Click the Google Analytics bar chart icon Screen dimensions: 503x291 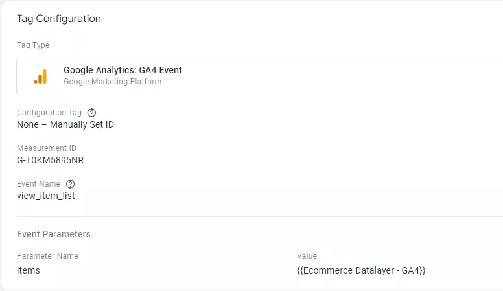tap(40, 76)
